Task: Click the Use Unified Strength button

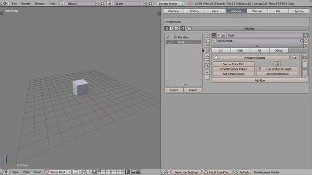Action: pyautogui.click(x=277, y=69)
